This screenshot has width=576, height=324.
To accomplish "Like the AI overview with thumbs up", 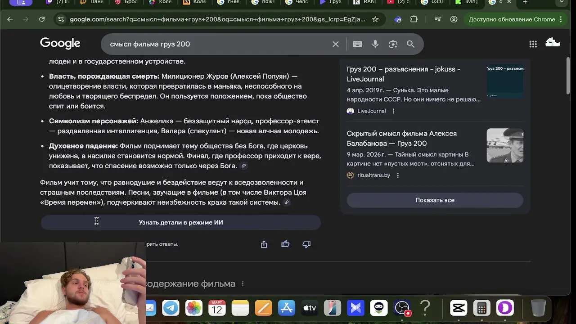I will (x=285, y=244).
